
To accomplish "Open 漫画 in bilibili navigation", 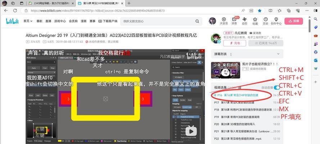I will (84, 21).
